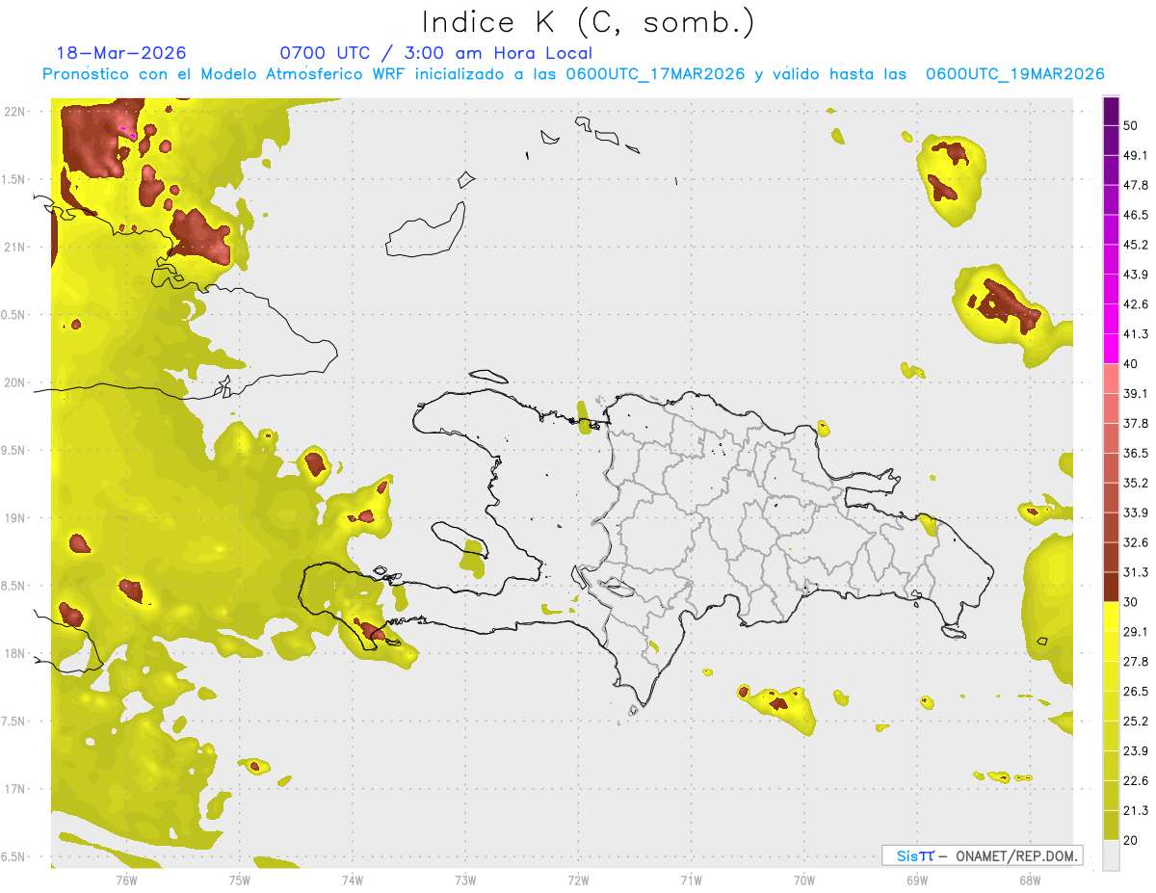The image size is (1156, 893).
Task: Click the "76W" longitude axis label
Action: click(x=126, y=880)
